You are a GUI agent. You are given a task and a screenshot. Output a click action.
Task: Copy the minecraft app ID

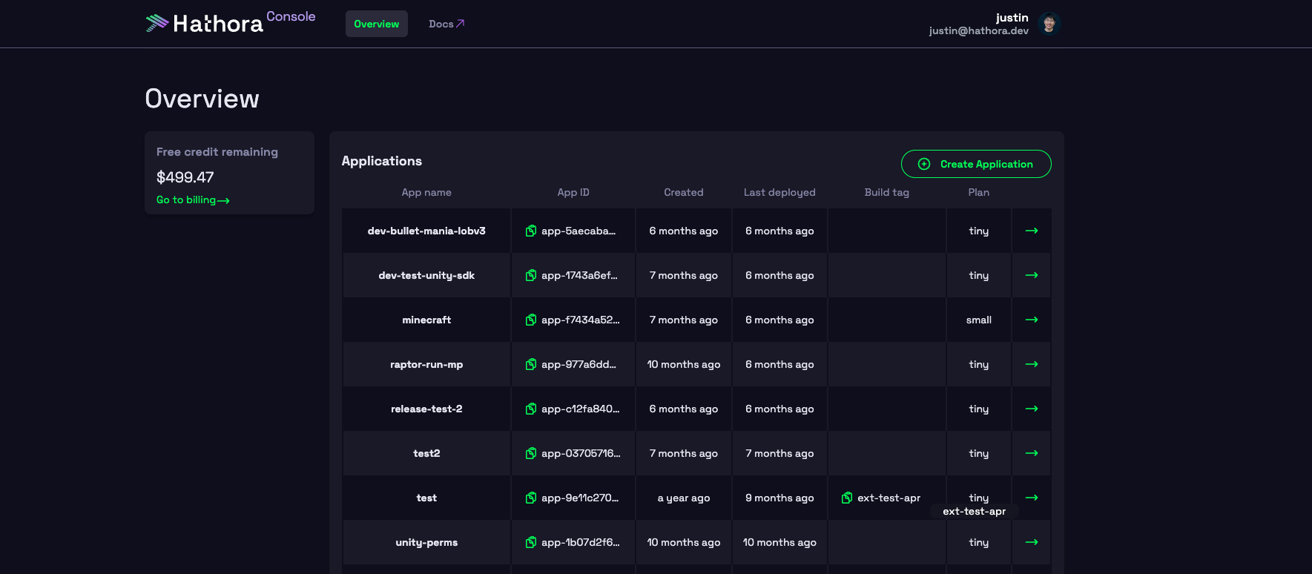(531, 320)
